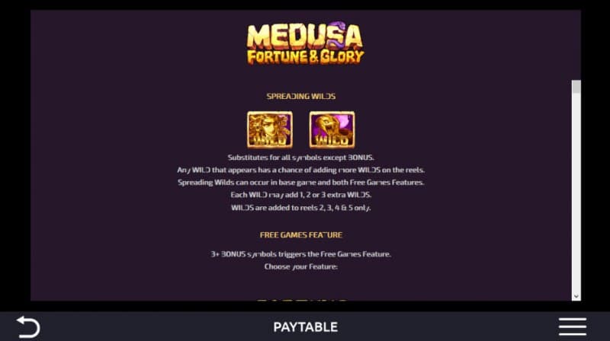
Task: Click 'Any WILD that appears' text line
Action: point(300,170)
